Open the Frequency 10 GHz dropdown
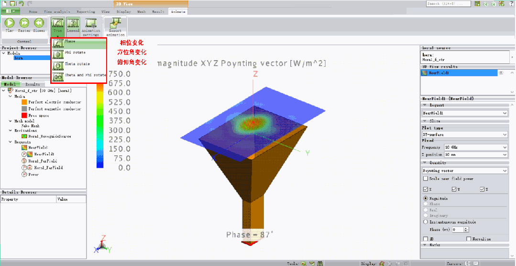Image resolution: width=516 pixels, height=266 pixels. coord(475,148)
